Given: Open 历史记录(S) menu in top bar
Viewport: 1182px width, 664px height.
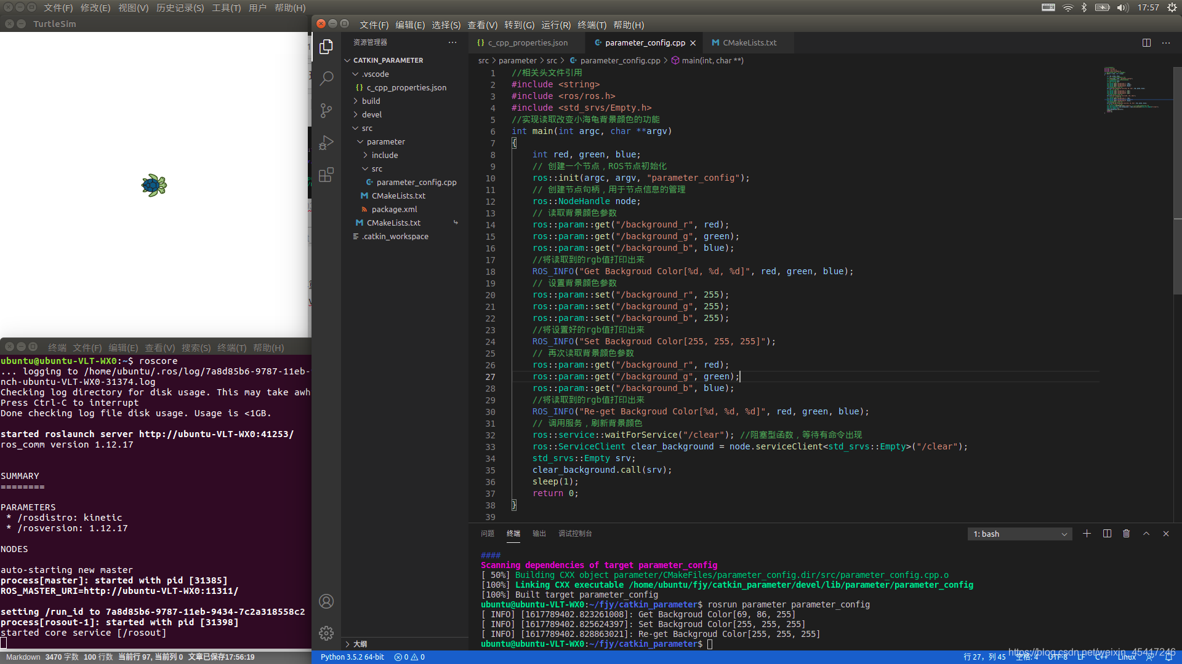Looking at the screenshot, I should tap(180, 8).
